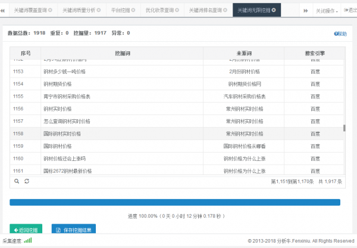Close the 关键词无限挖掘 active tab
The height and width of the screenshot is (248, 357).
point(274,11)
